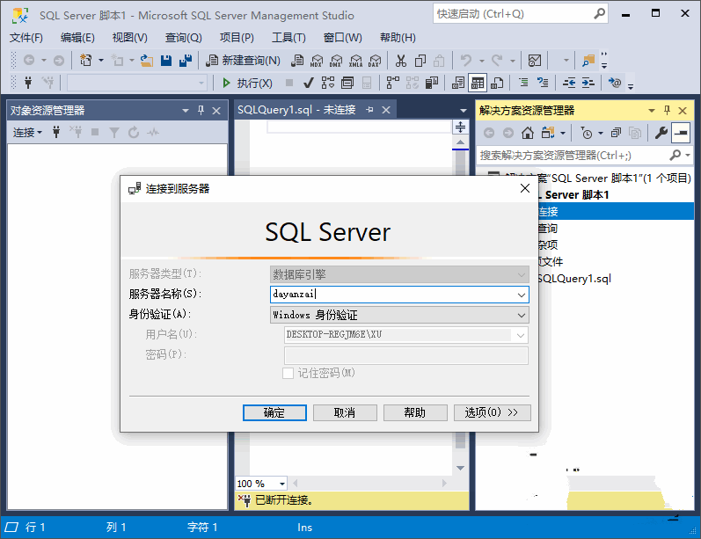Open the available databases dropdown

(x=201, y=84)
